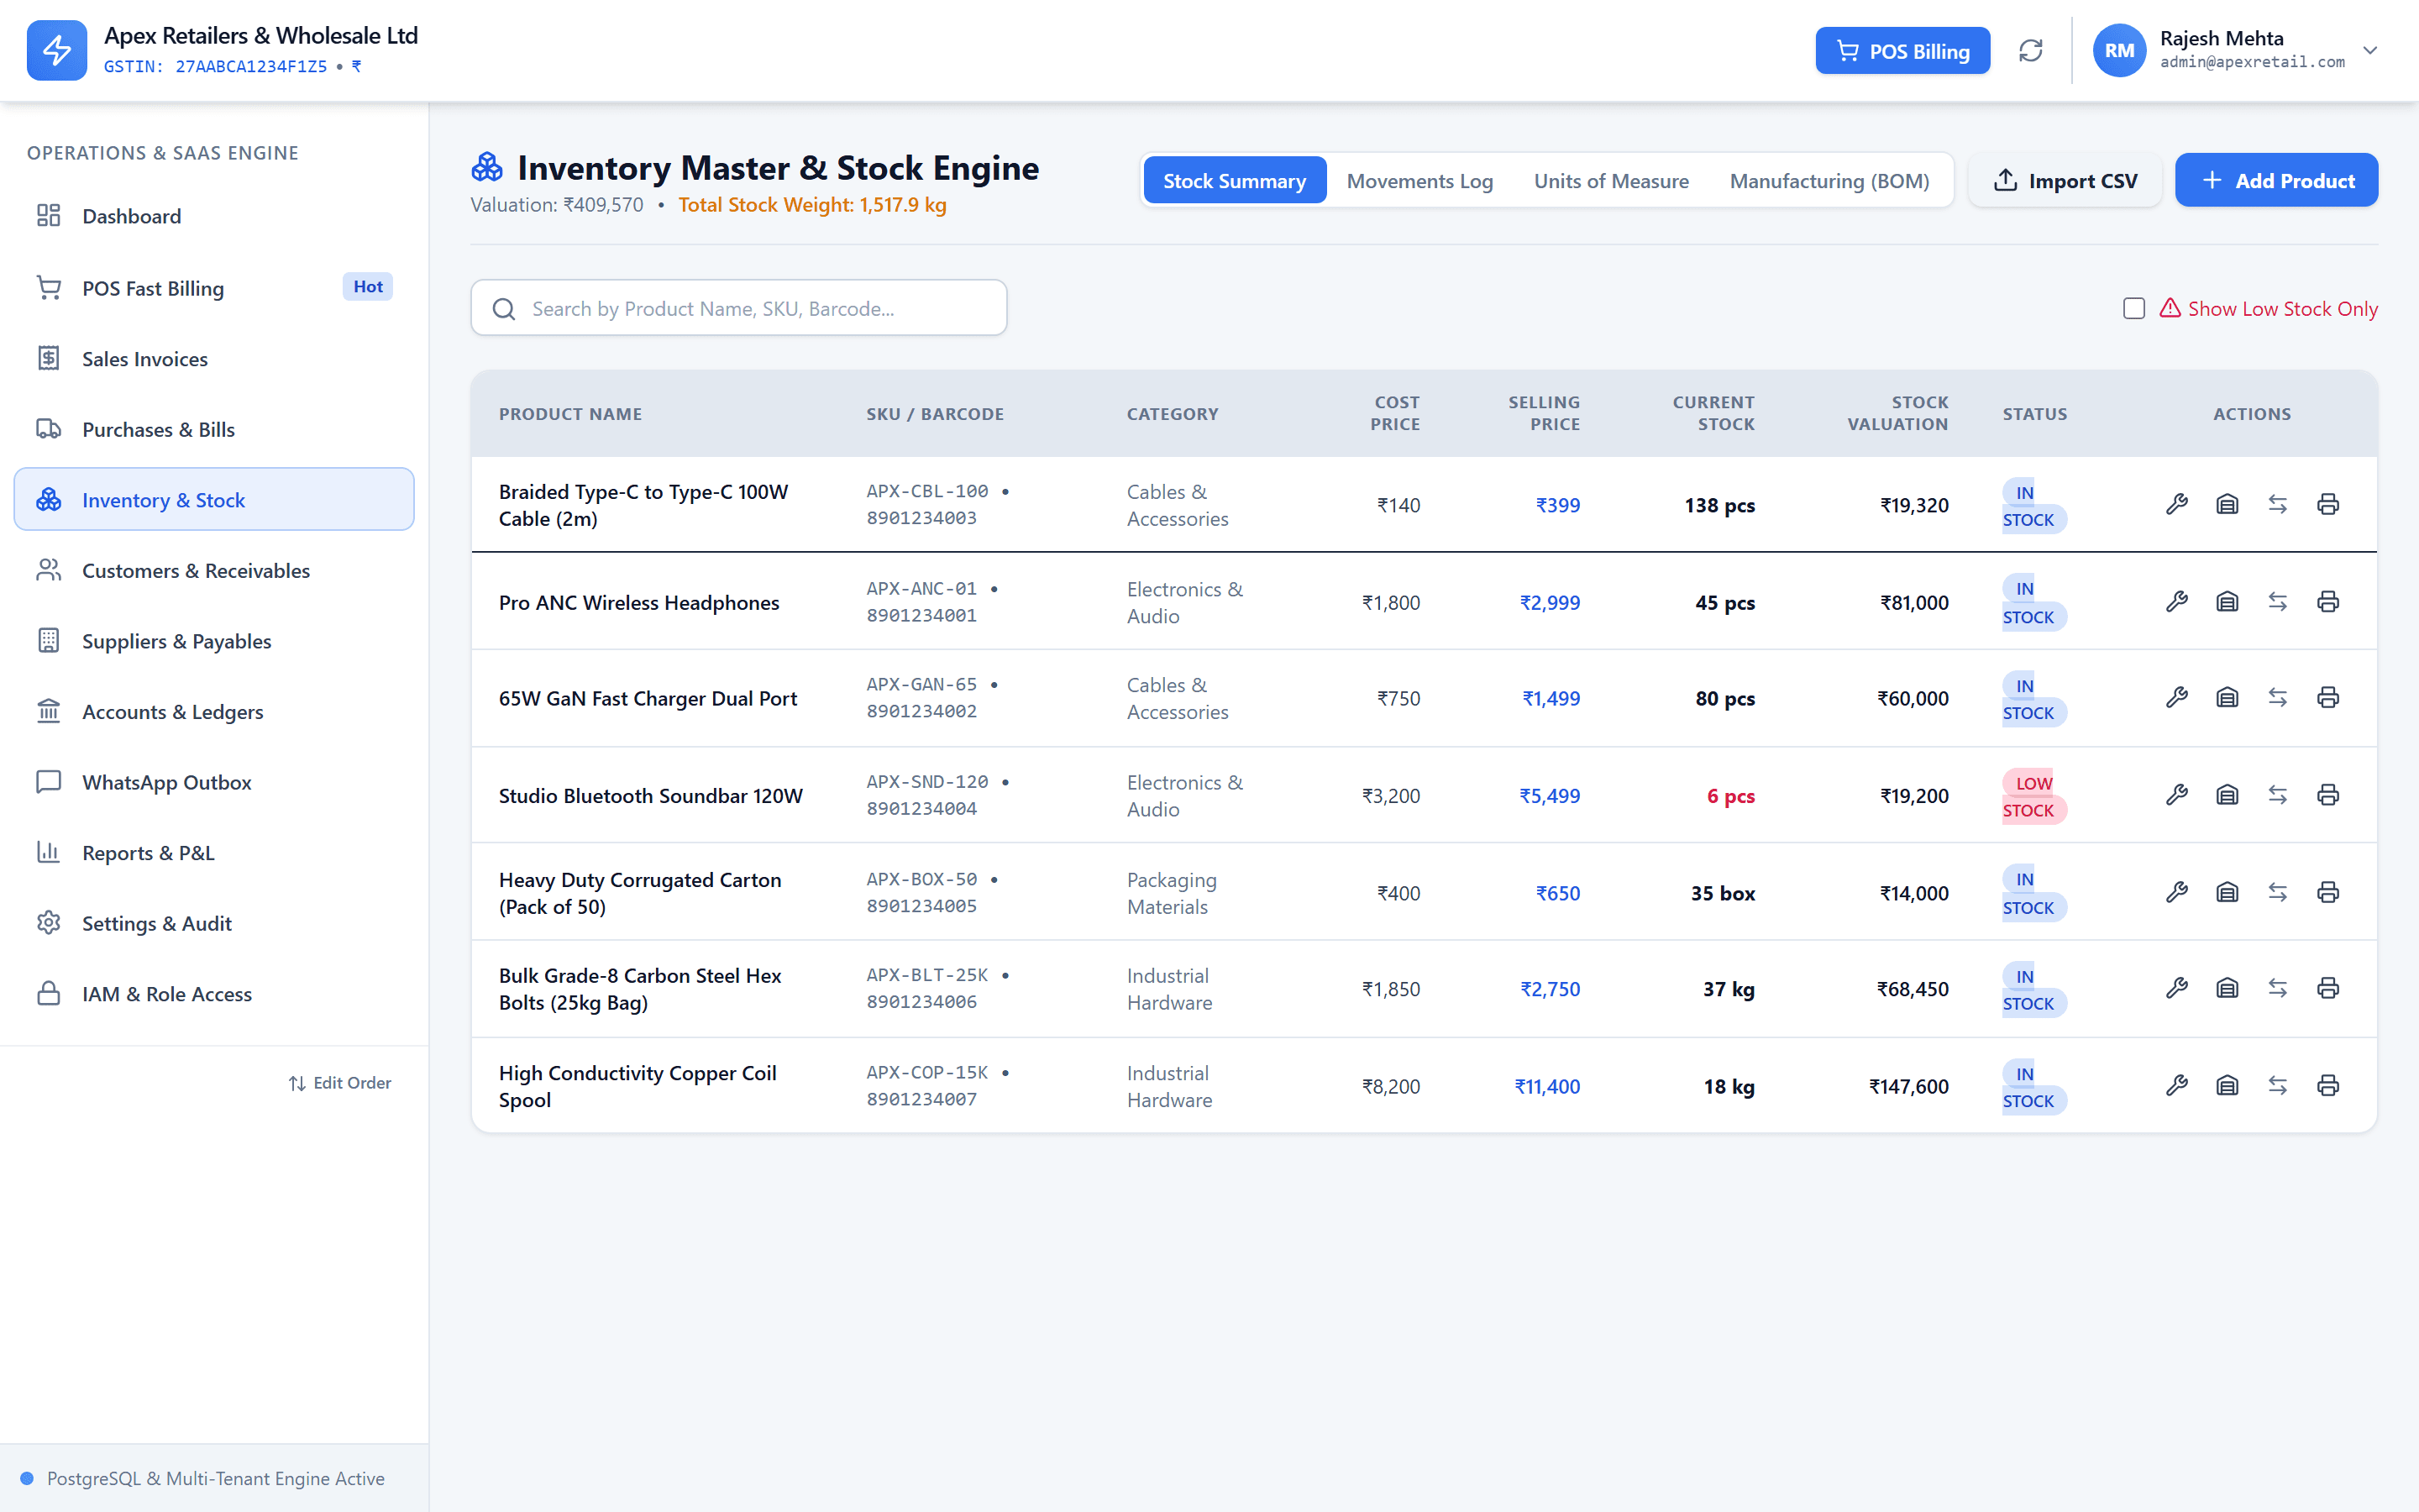The height and width of the screenshot is (1512, 2419).
Task: Click the transfer arrows icon for Braided Type-C Cable
Action: point(2277,504)
